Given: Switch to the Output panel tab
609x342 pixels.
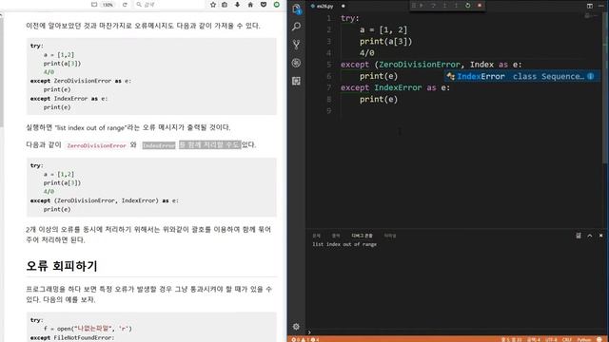Looking at the screenshot, I should coord(336,236).
